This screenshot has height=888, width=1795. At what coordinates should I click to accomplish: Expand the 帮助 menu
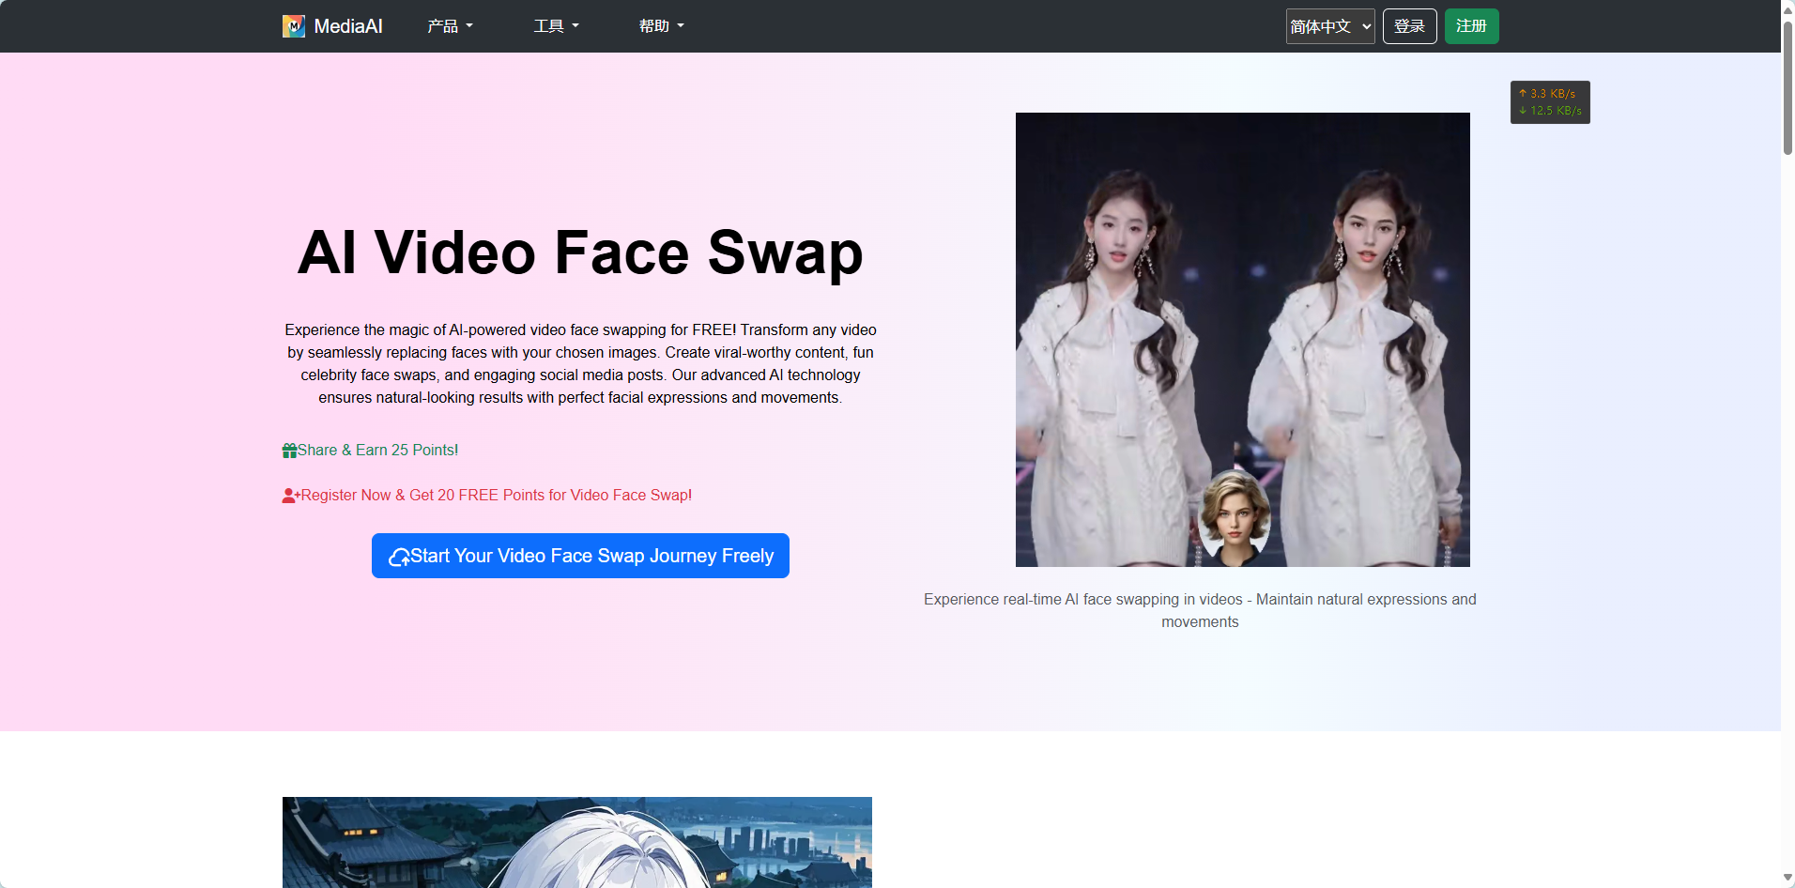661,26
